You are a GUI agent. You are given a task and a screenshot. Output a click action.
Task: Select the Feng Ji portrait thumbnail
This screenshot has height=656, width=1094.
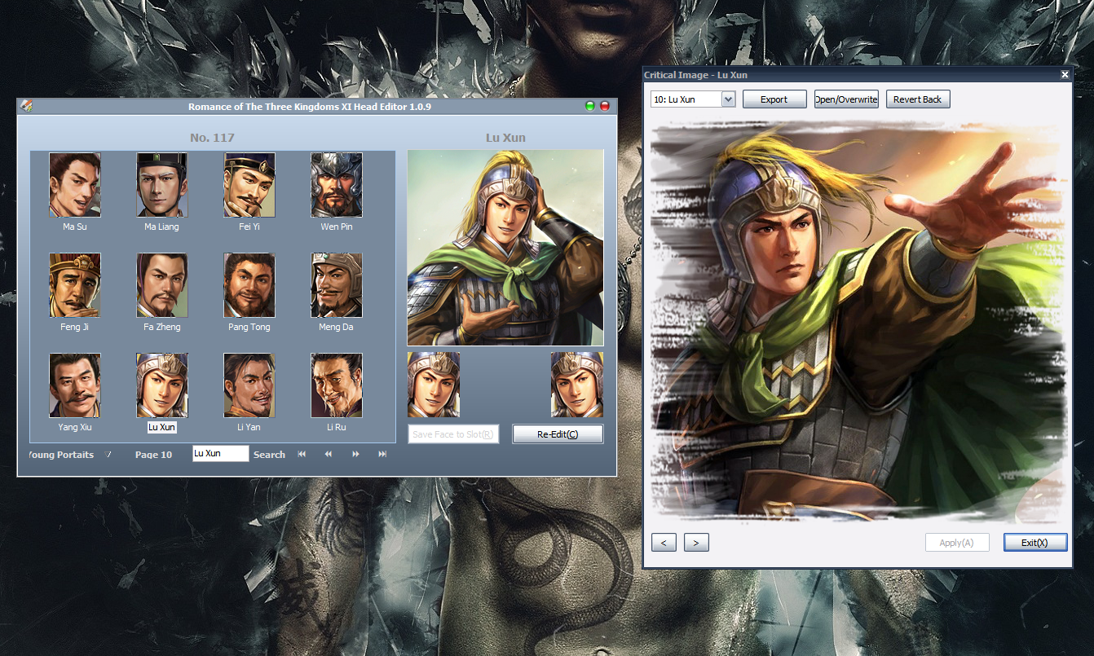pos(75,285)
